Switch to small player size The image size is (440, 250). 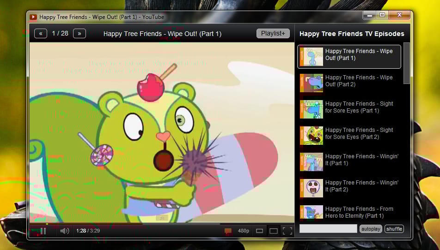coord(260,231)
